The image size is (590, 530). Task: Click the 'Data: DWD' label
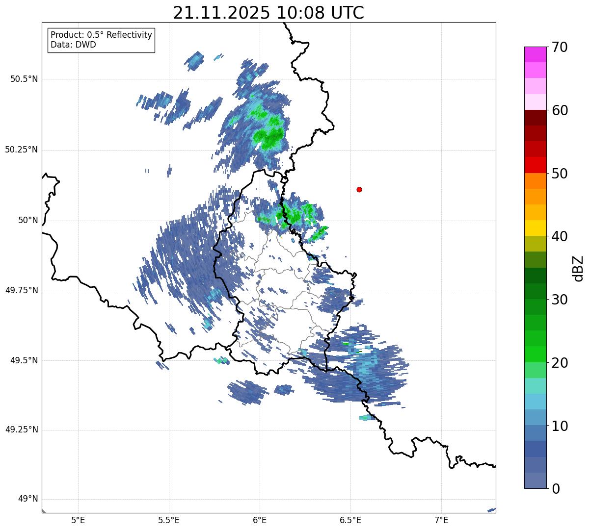[73, 45]
